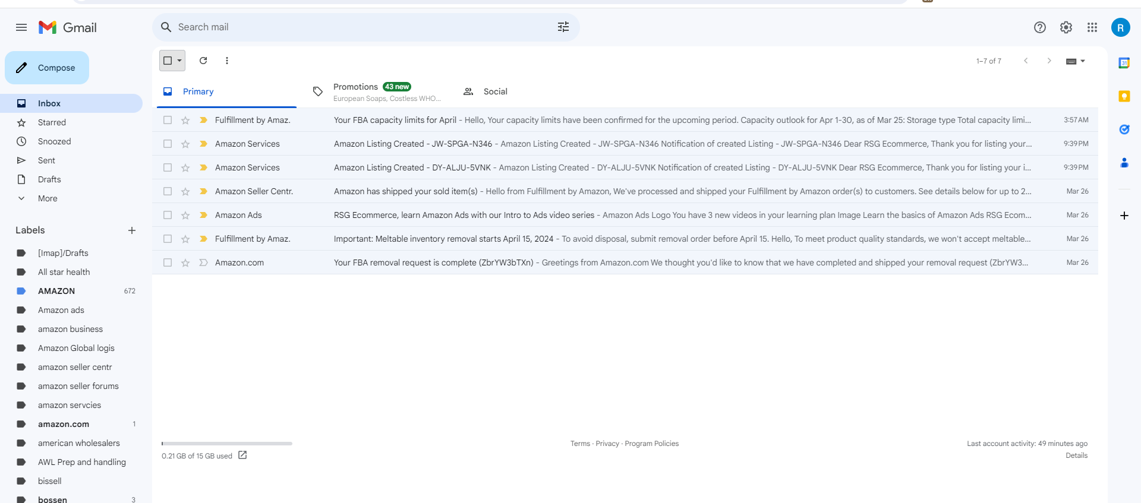Select the Amazon.com removal request checkbox
The height and width of the screenshot is (503, 1141).
[x=168, y=262]
